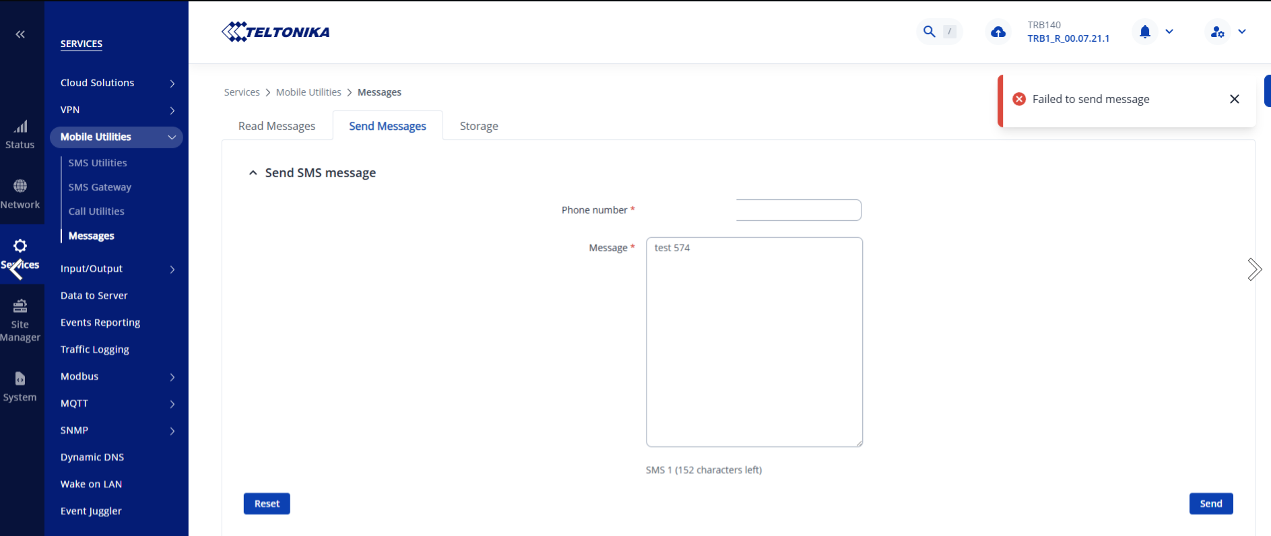The image size is (1271, 536).
Task: Dismiss the Failed to send message alert
Action: tap(1234, 99)
